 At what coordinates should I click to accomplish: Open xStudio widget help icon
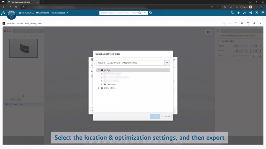point(236,23)
